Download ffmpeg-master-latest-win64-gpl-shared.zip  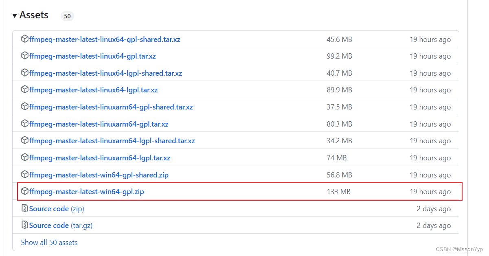(x=99, y=175)
